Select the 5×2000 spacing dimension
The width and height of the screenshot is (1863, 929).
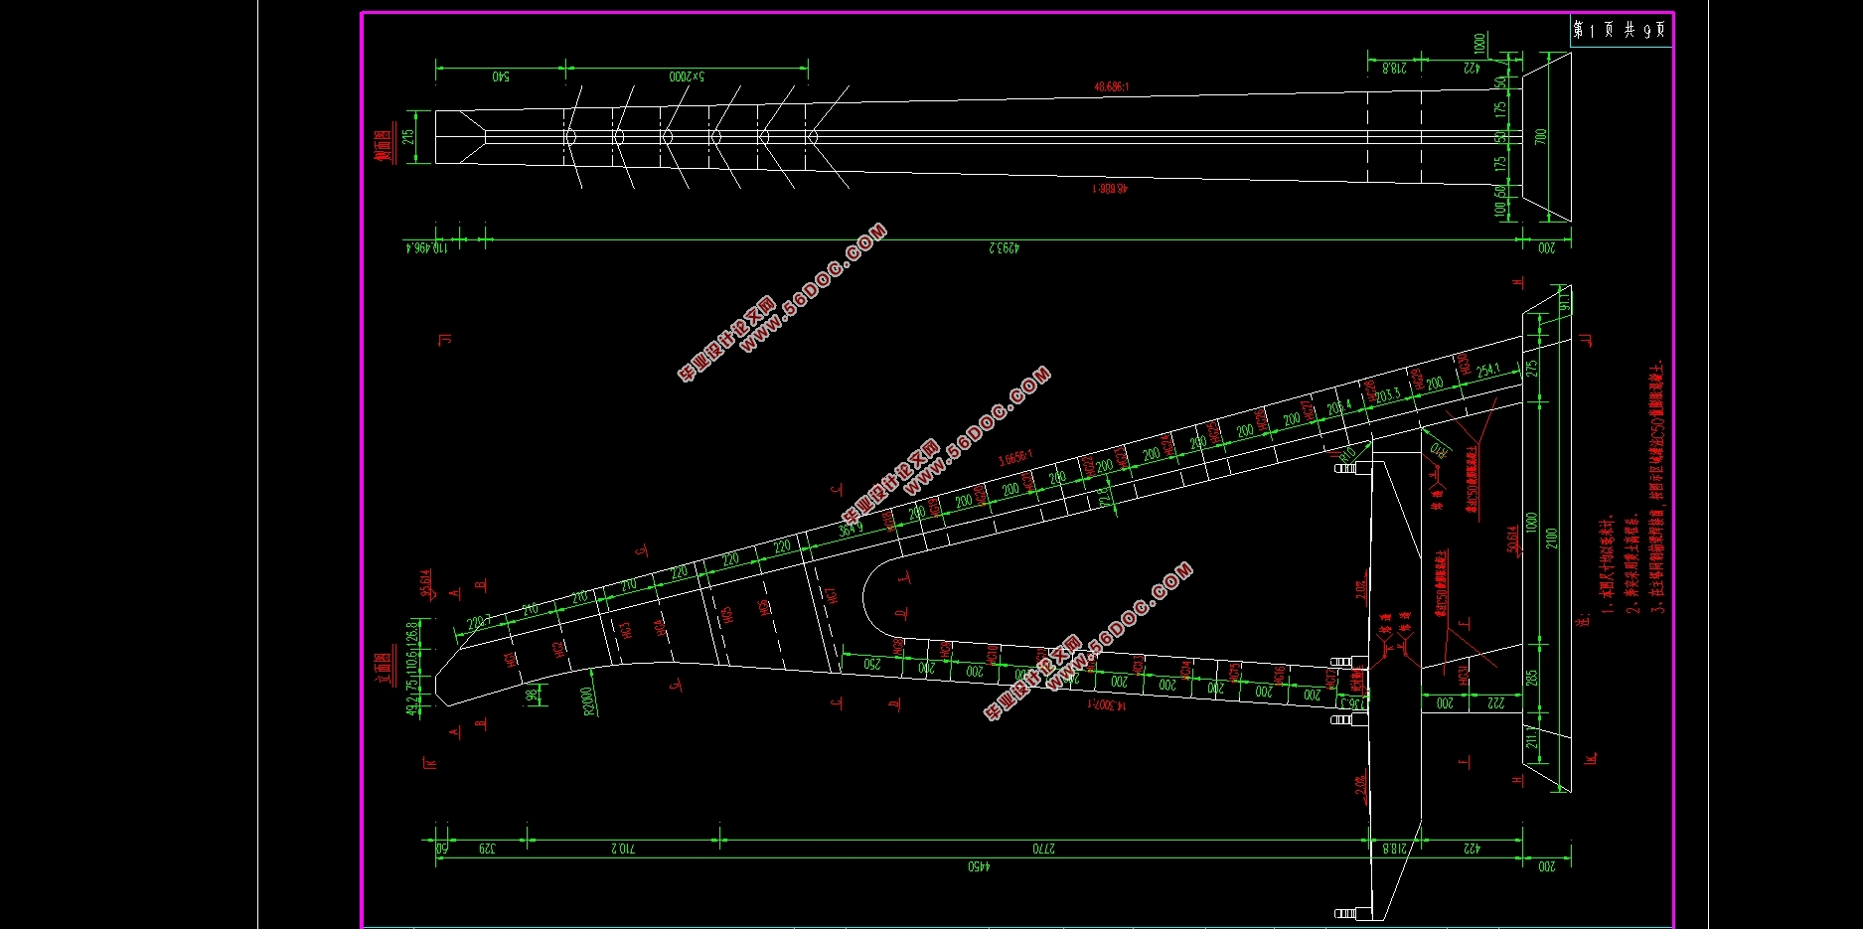click(686, 77)
